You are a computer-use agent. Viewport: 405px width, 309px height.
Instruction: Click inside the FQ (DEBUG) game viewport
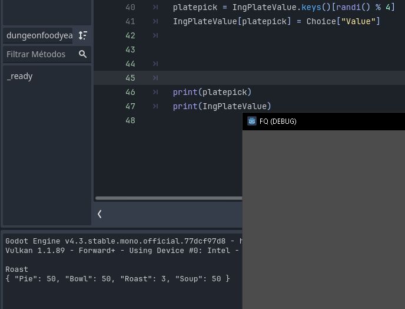click(324, 219)
